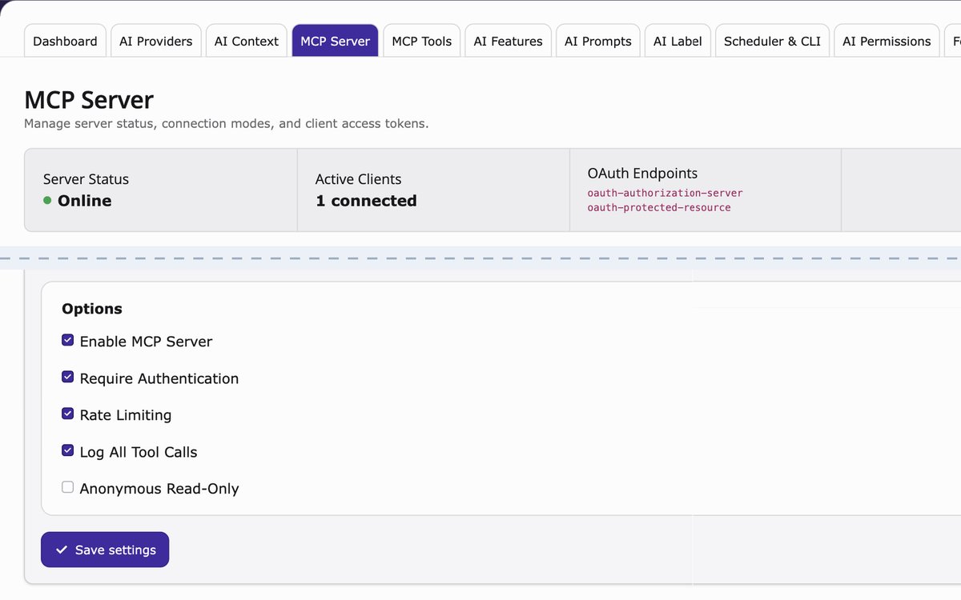Go to the MCP Tools tab
Image resolution: width=961 pixels, height=600 pixels.
click(421, 41)
